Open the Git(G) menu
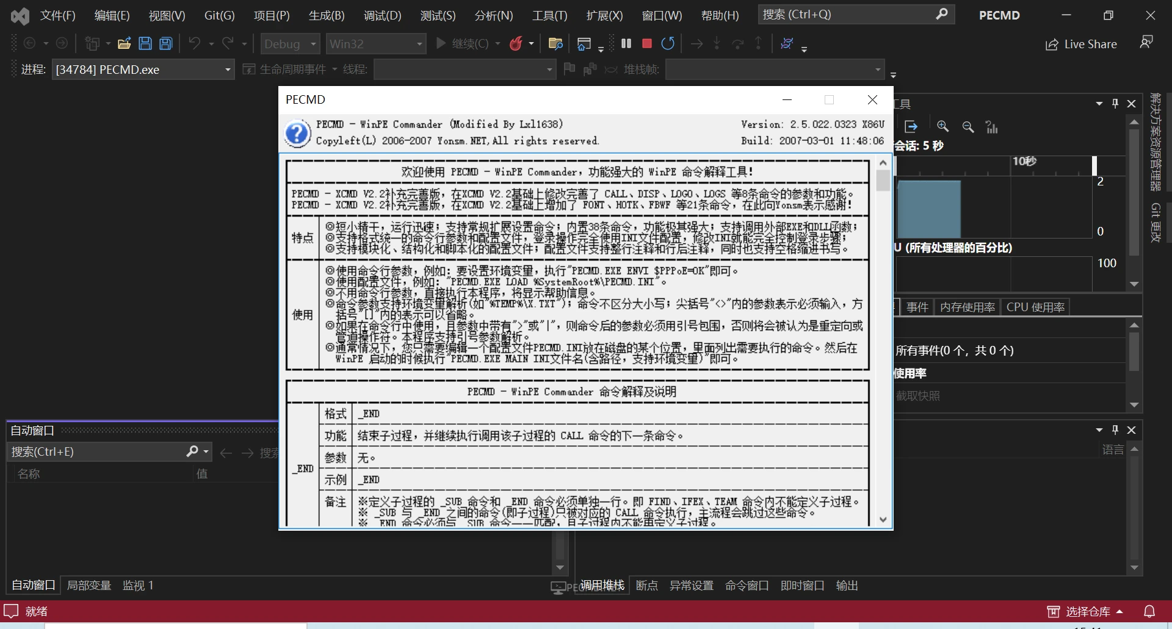This screenshot has width=1172, height=629. click(x=219, y=15)
